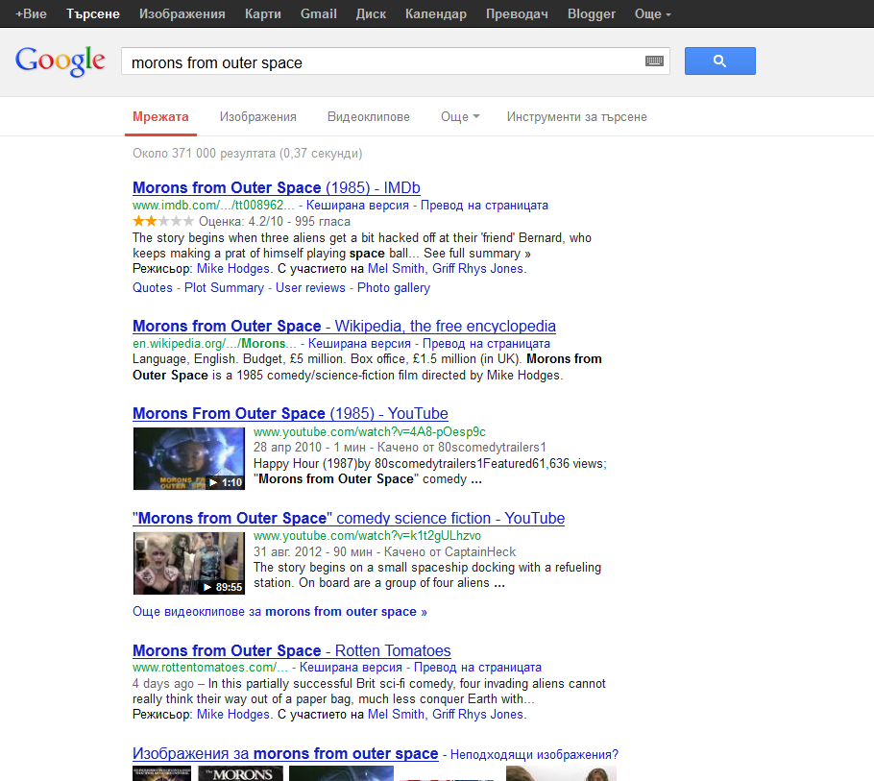Click the Неподходящи изображения? link
Screen dimensions: 874x781
pos(535,755)
